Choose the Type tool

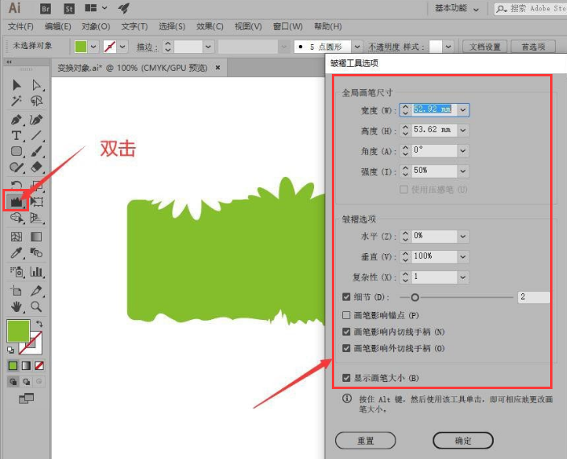pyautogui.click(x=16, y=135)
